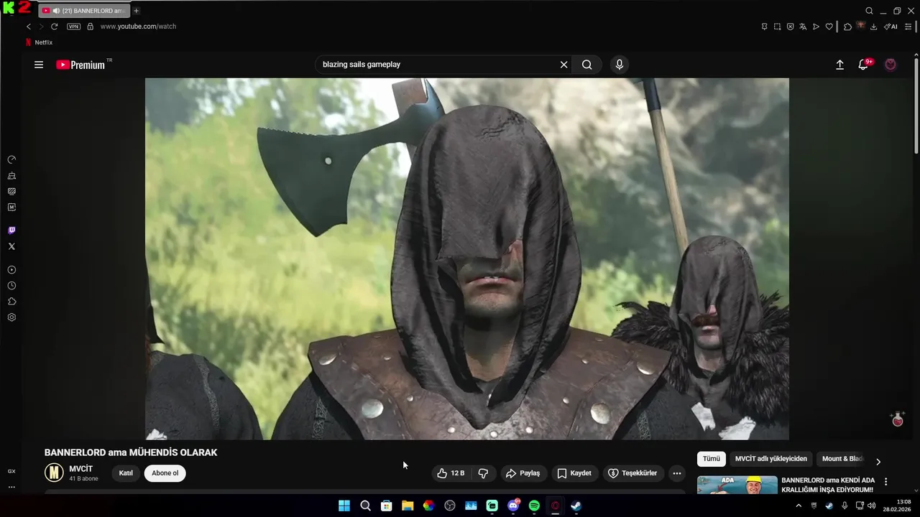This screenshot has width=920, height=517.
Task: Open Twitch panel in Opera sidebar
Action: pyautogui.click(x=11, y=230)
